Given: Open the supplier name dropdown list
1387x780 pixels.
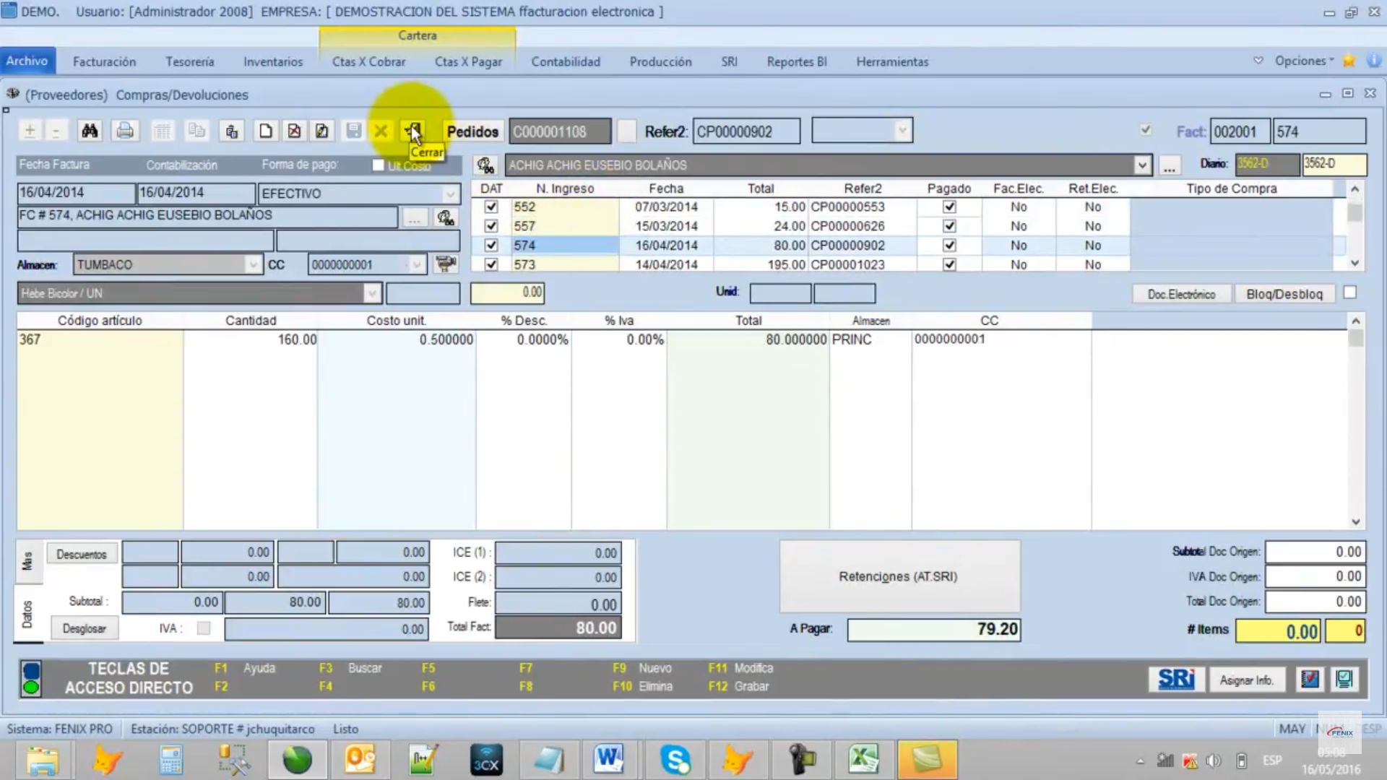Looking at the screenshot, I should 1142,165.
